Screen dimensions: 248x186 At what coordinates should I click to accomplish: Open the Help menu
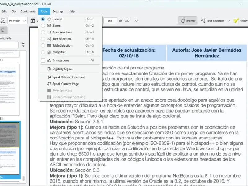(71, 11)
